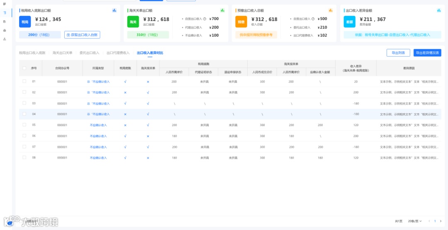Screen dimensions: 448x230
Task: Click the ¥211，367 amount
Action: [373, 19]
